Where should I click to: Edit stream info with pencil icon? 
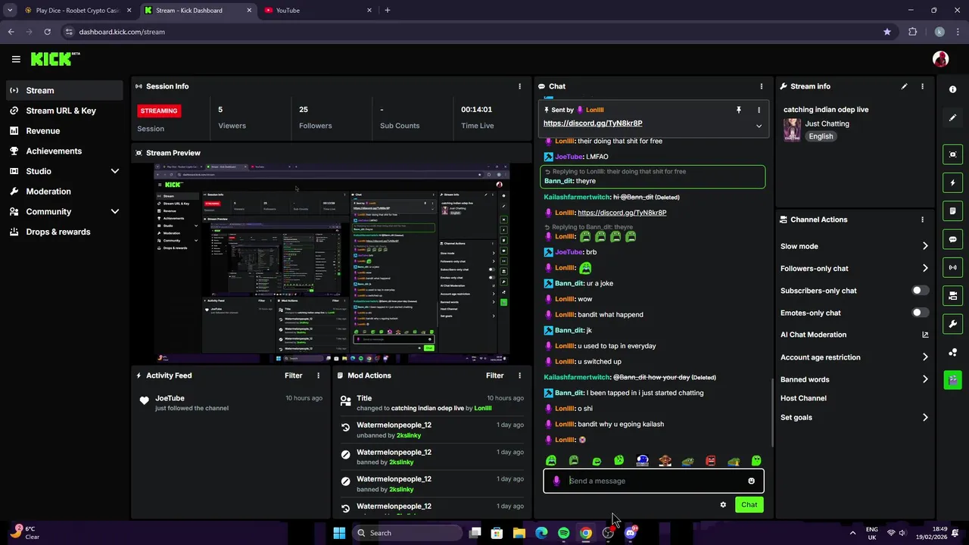pos(904,86)
